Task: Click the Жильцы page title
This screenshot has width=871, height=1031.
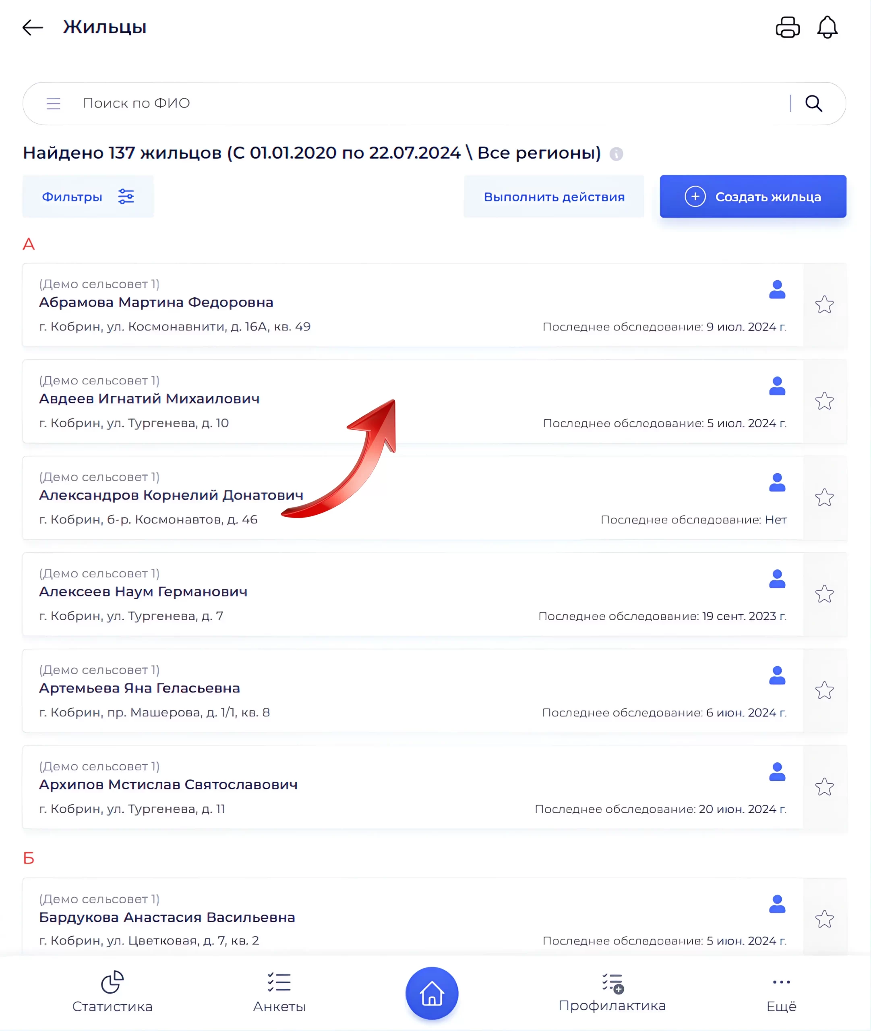Action: (x=105, y=27)
